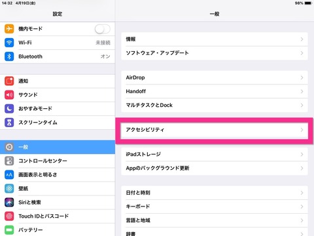
Task: Open 言語と地域 settings
Action: pyautogui.click(x=215, y=220)
